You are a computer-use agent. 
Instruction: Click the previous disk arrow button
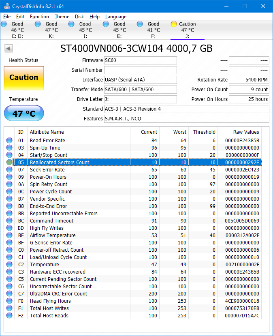9,49
